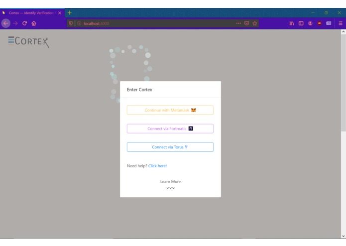The width and height of the screenshot is (346, 246).
Task: Continue with Metamask button
Action: click(170, 110)
